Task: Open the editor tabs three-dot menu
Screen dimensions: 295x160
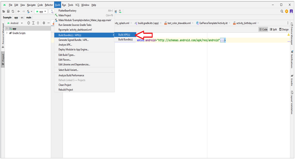Action: [x=288, y=23]
